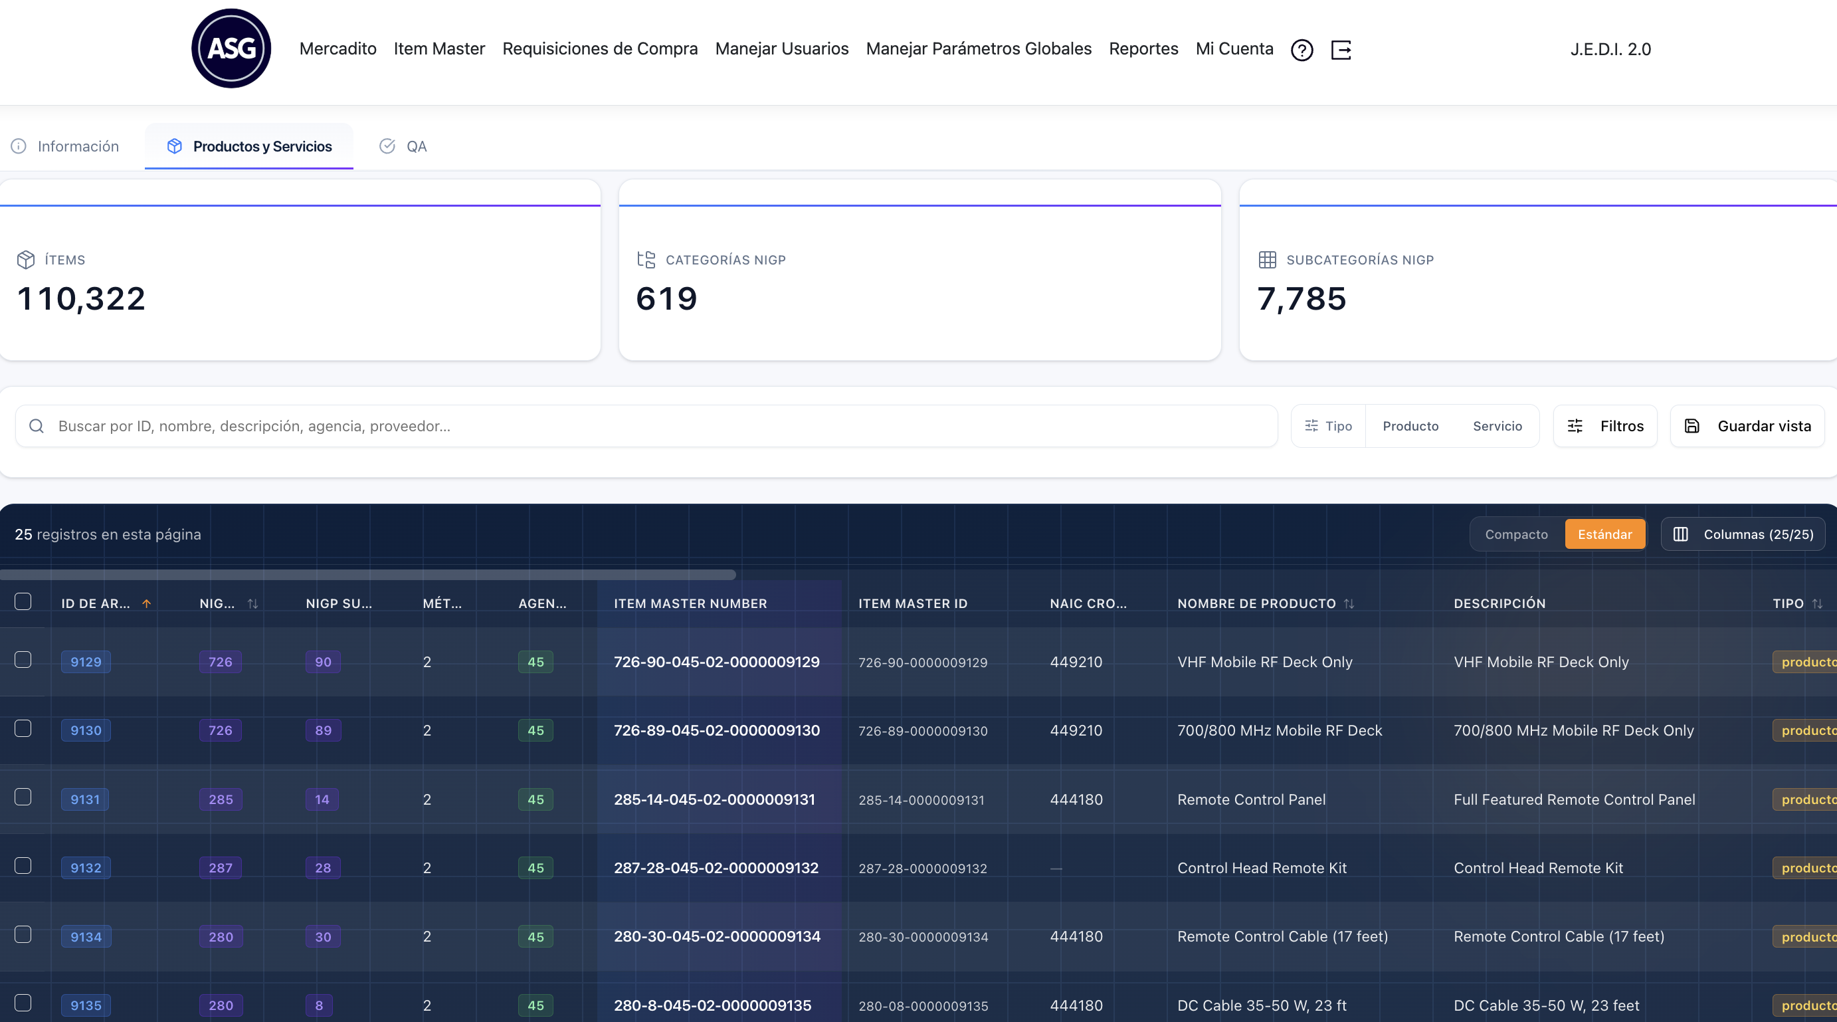Image resolution: width=1837 pixels, height=1022 pixels.
Task: Click the Guardar vista button
Action: pos(1747,426)
